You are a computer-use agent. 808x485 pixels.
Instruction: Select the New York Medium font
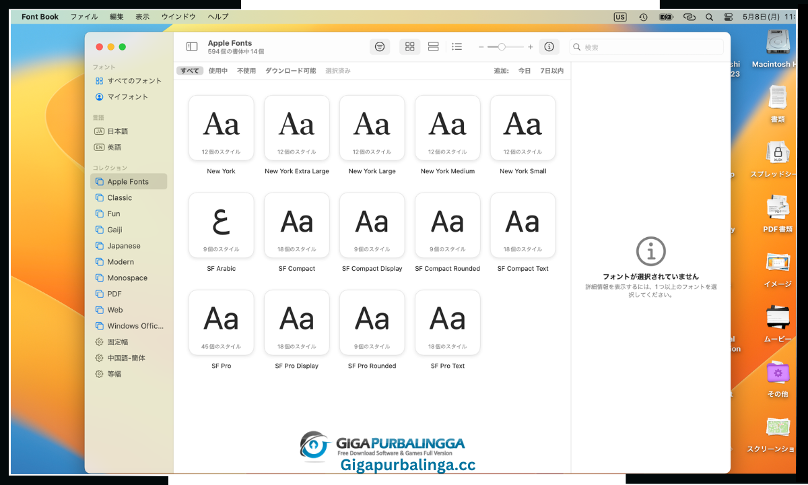pos(448,128)
